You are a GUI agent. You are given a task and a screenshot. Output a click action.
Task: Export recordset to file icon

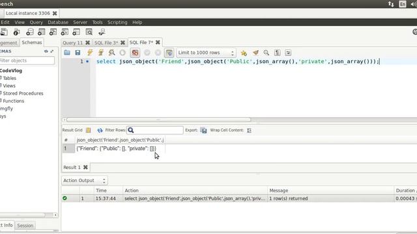tap(203, 130)
